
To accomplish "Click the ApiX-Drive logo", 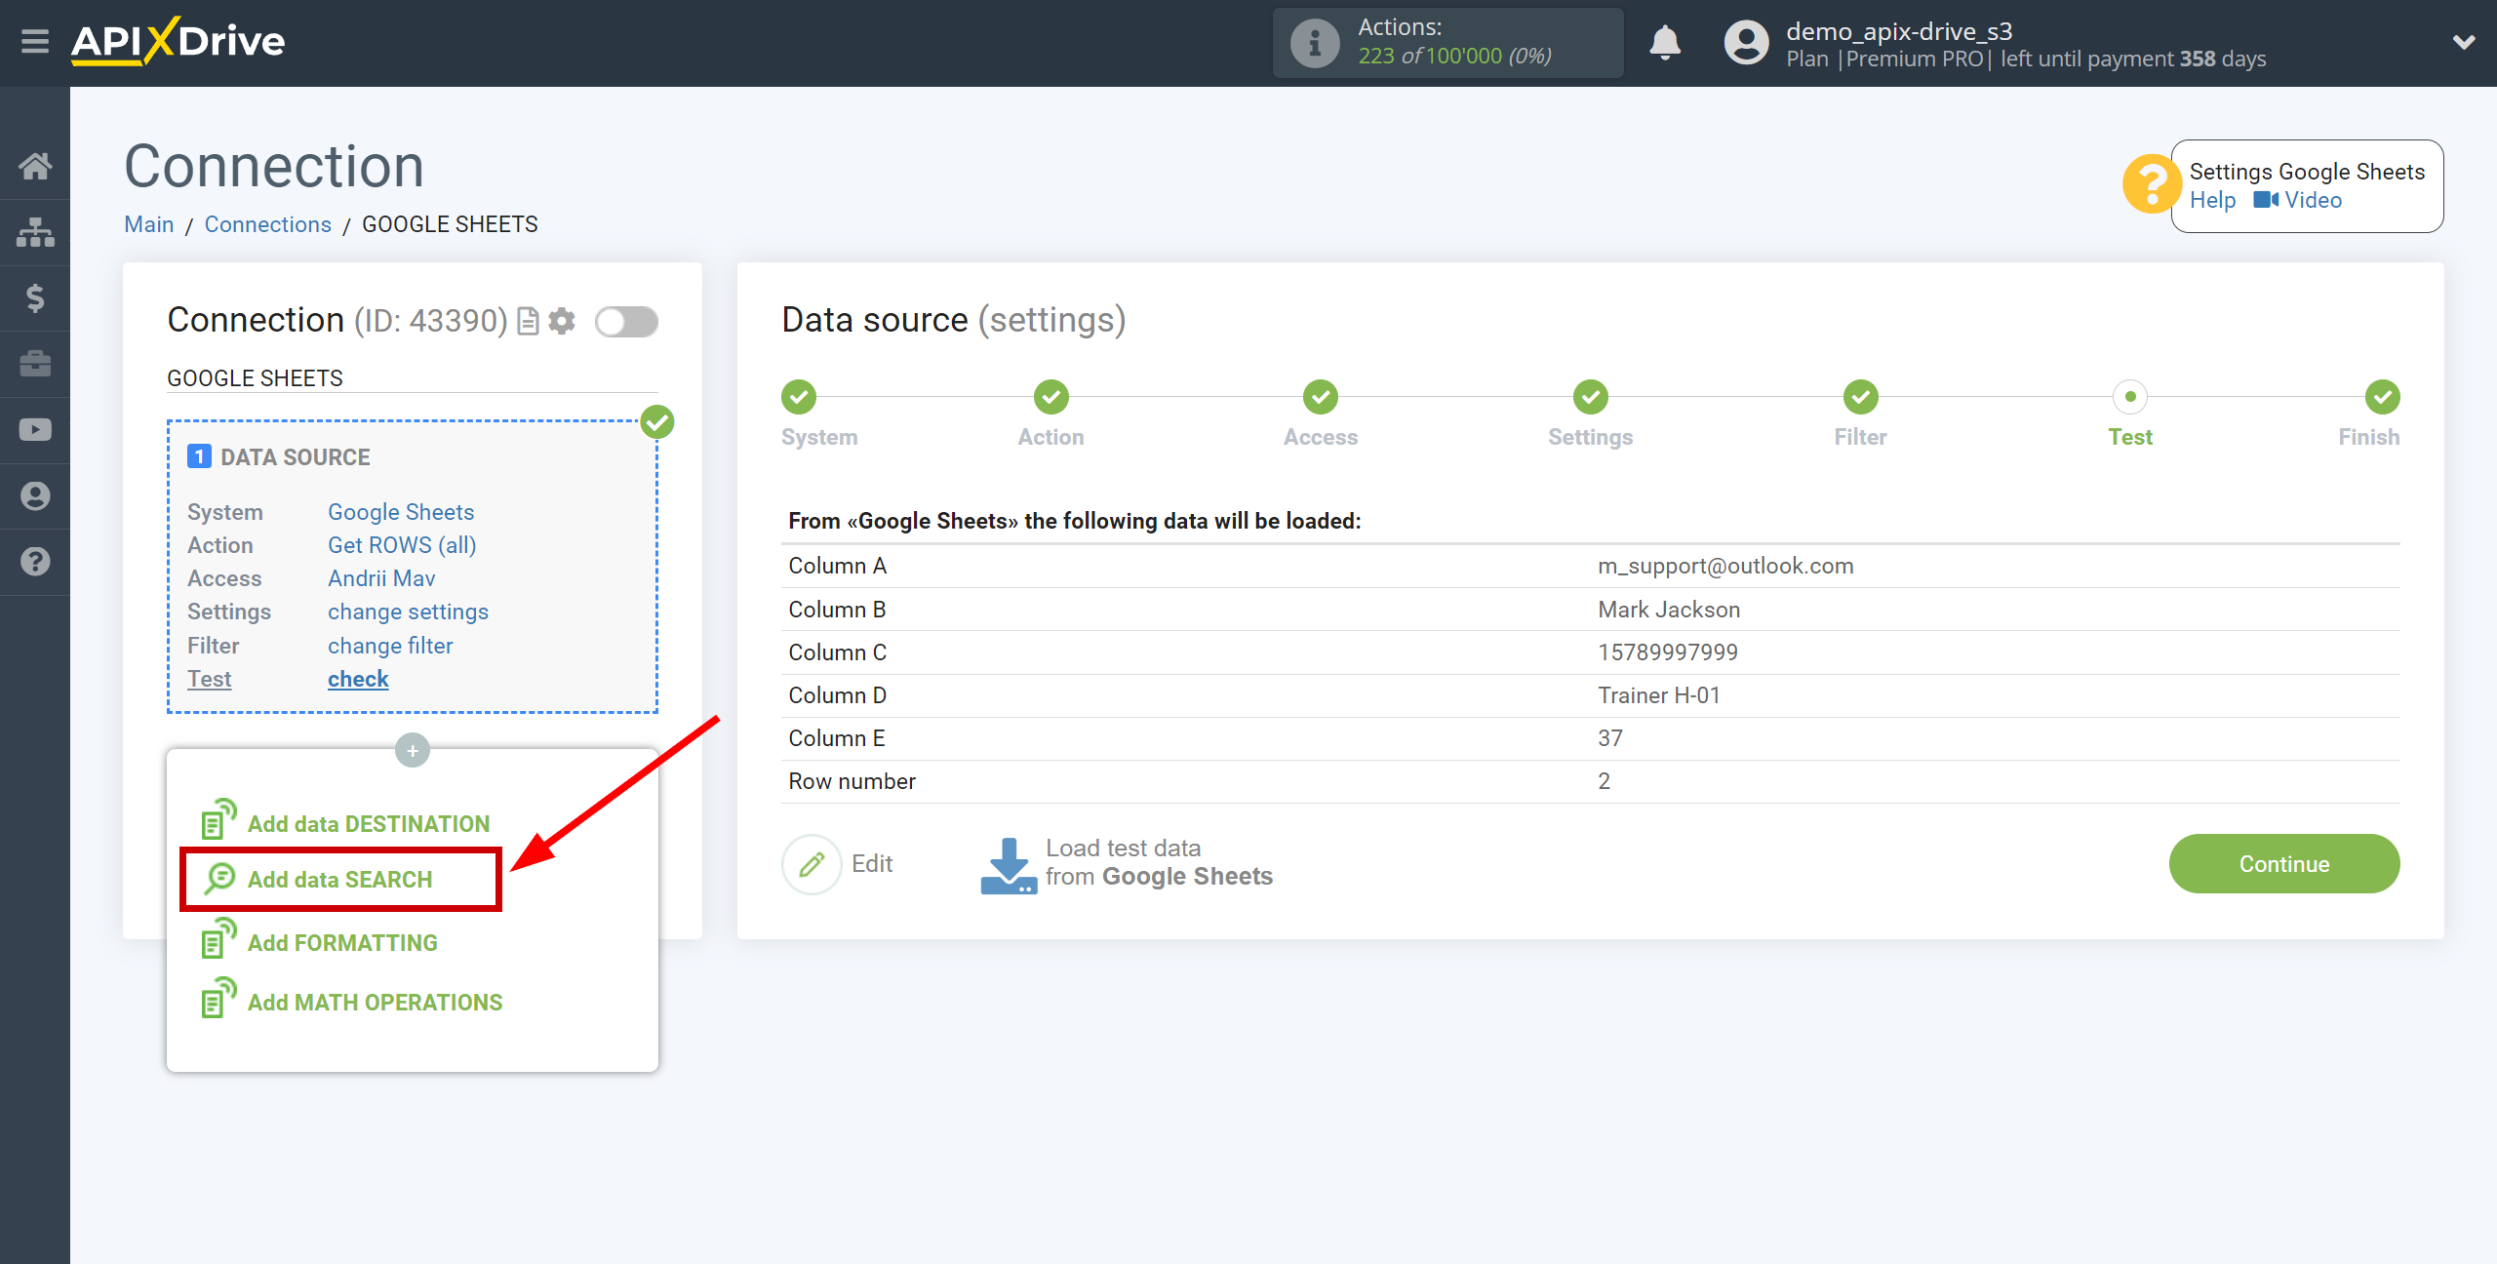I will (178, 42).
